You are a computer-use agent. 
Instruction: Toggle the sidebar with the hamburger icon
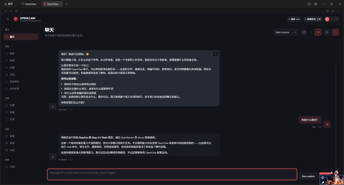[x=8, y=19]
